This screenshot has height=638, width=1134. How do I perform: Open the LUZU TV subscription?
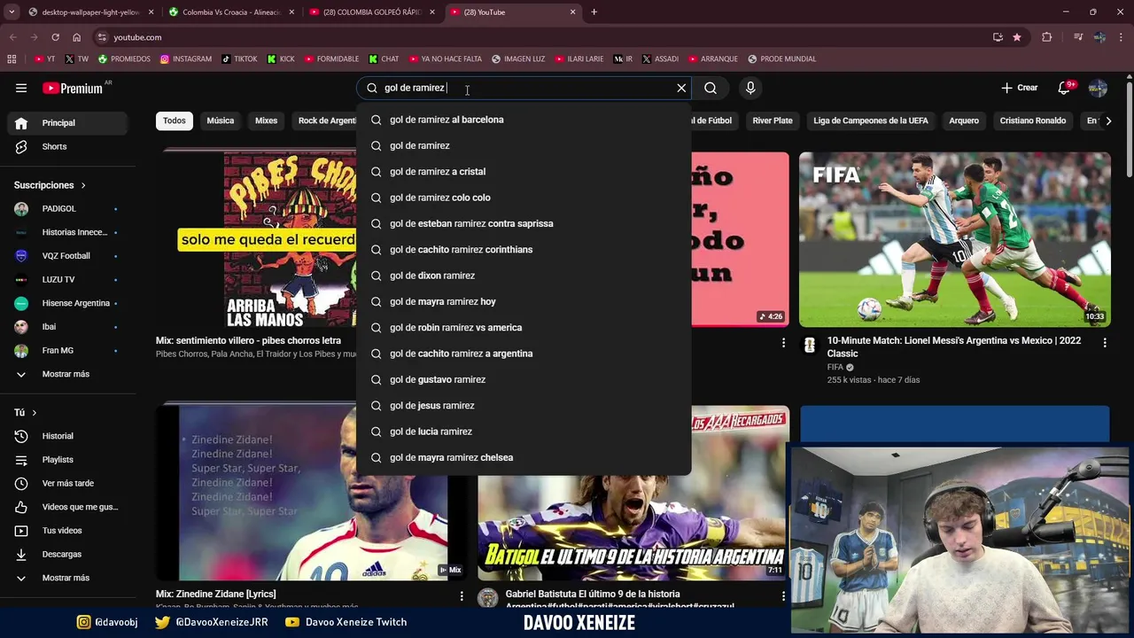[67, 279]
